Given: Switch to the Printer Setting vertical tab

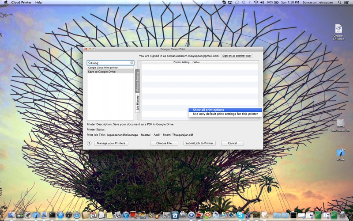Looking at the screenshot, I should click(138, 81).
